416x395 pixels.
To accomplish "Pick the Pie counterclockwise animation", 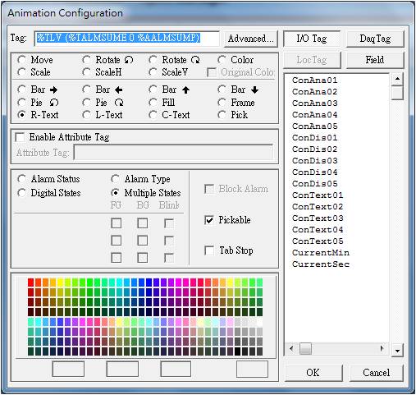I will (21, 103).
